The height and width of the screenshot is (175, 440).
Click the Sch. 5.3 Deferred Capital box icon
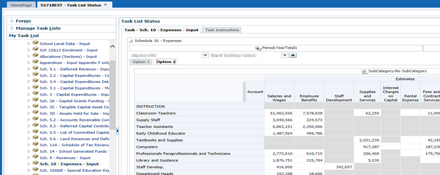tap(35, 125)
